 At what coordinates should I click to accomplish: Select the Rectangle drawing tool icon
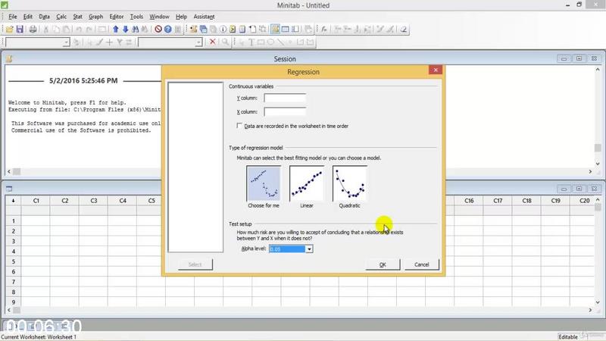(x=261, y=42)
